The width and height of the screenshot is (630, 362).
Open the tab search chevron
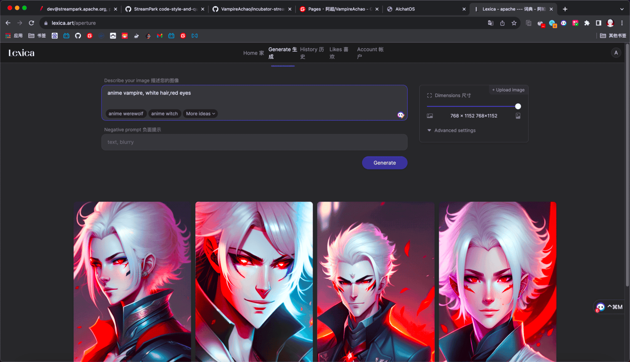click(622, 9)
